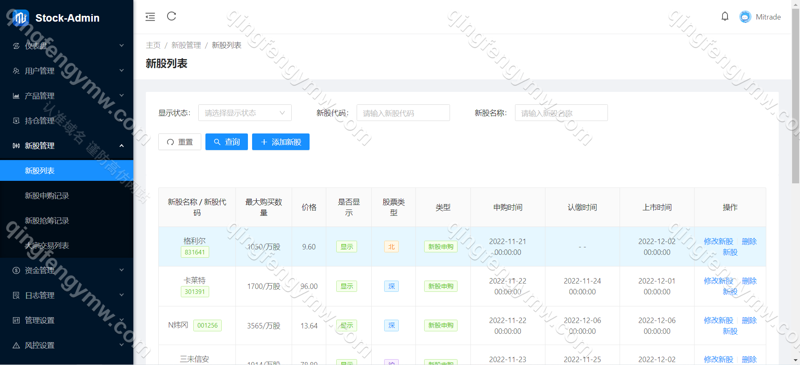Click the 主页 breadcrumb link
Screen dimensions: 800x365
[153, 45]
